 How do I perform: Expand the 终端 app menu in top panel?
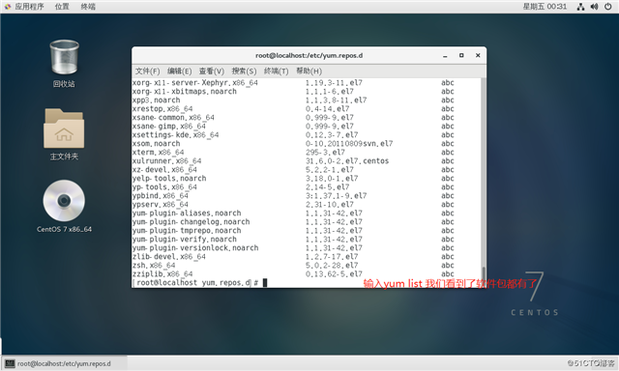point(88,7)
